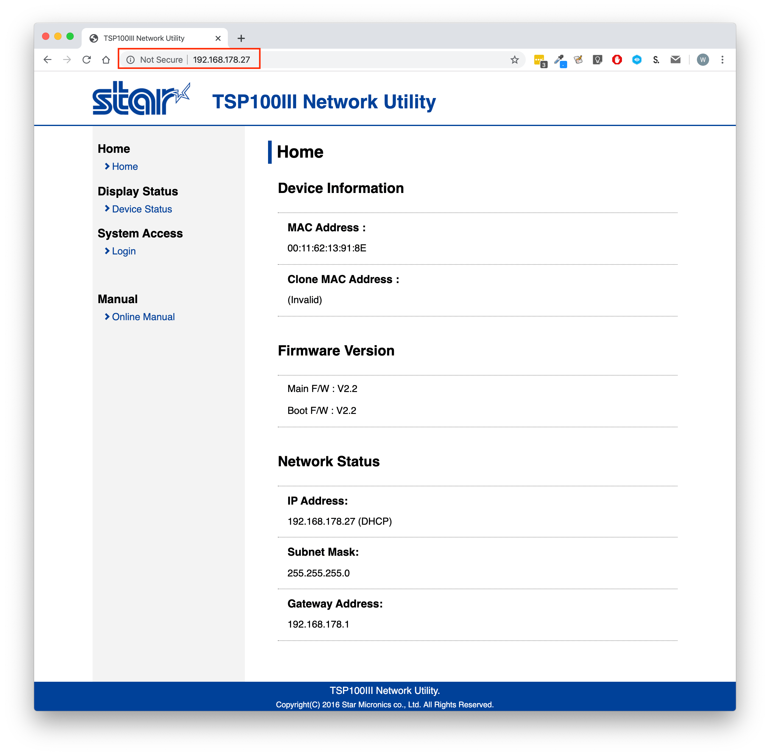770x756 pixels.
Task: Open the pencil notepad extension icon
Action: click(x=578, y=60)
